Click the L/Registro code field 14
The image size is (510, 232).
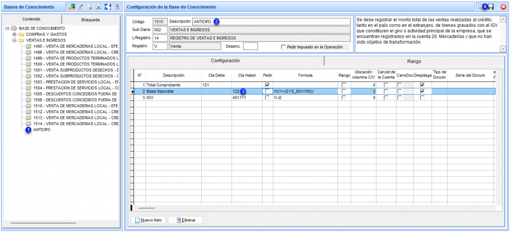[x=160, y=38]
